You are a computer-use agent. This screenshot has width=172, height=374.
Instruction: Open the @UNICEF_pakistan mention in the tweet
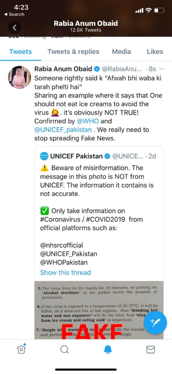click(x=63, y=130)
